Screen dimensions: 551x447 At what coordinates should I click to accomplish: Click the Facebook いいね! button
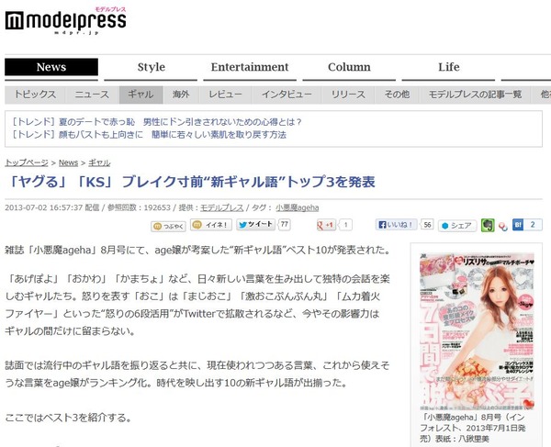click(x=397, y=225)
